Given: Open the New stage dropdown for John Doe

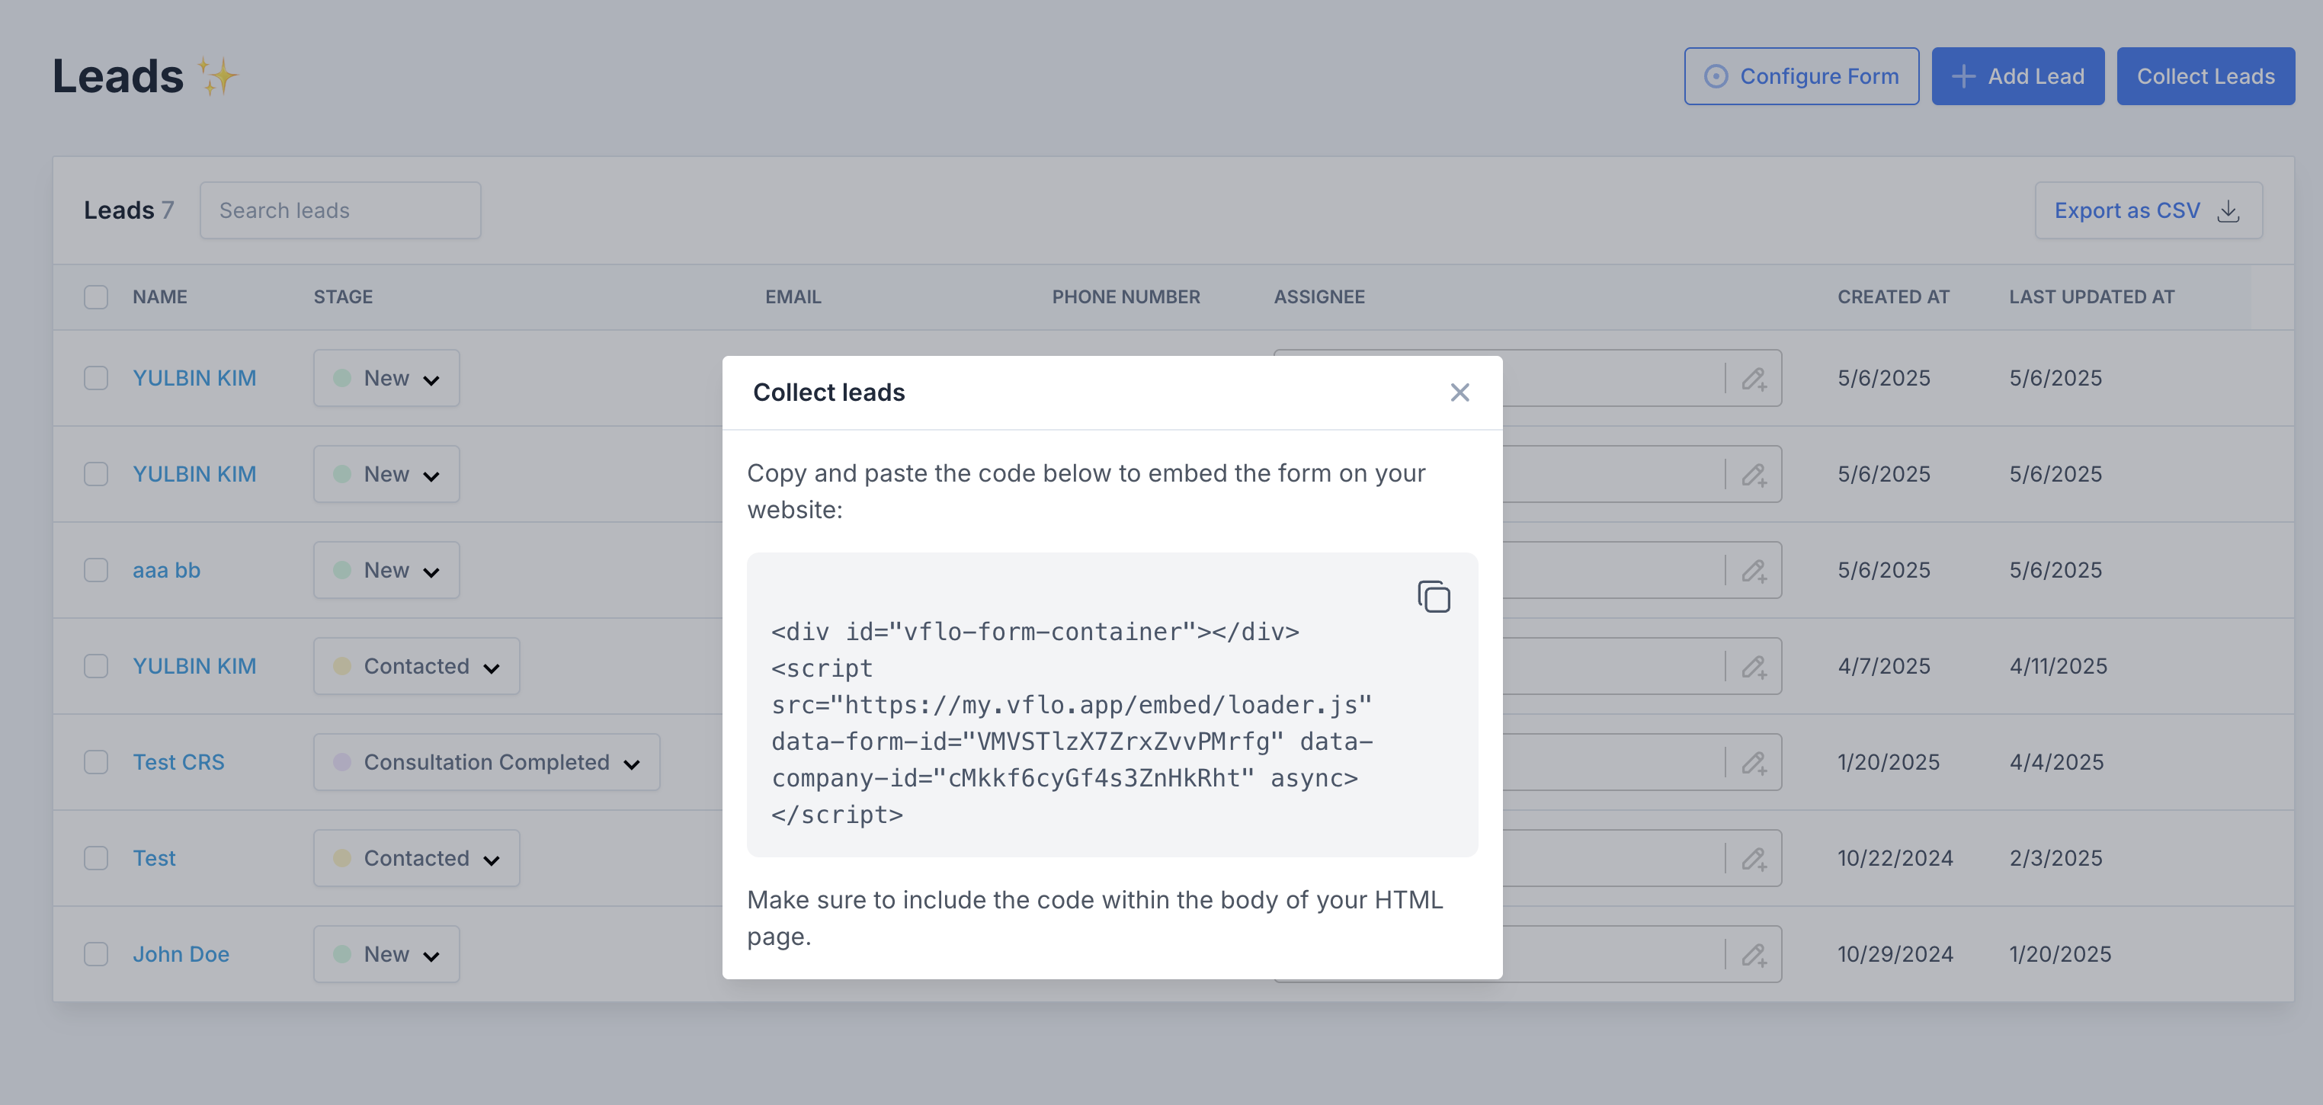Looking at the screenshot, I should 386,954.
